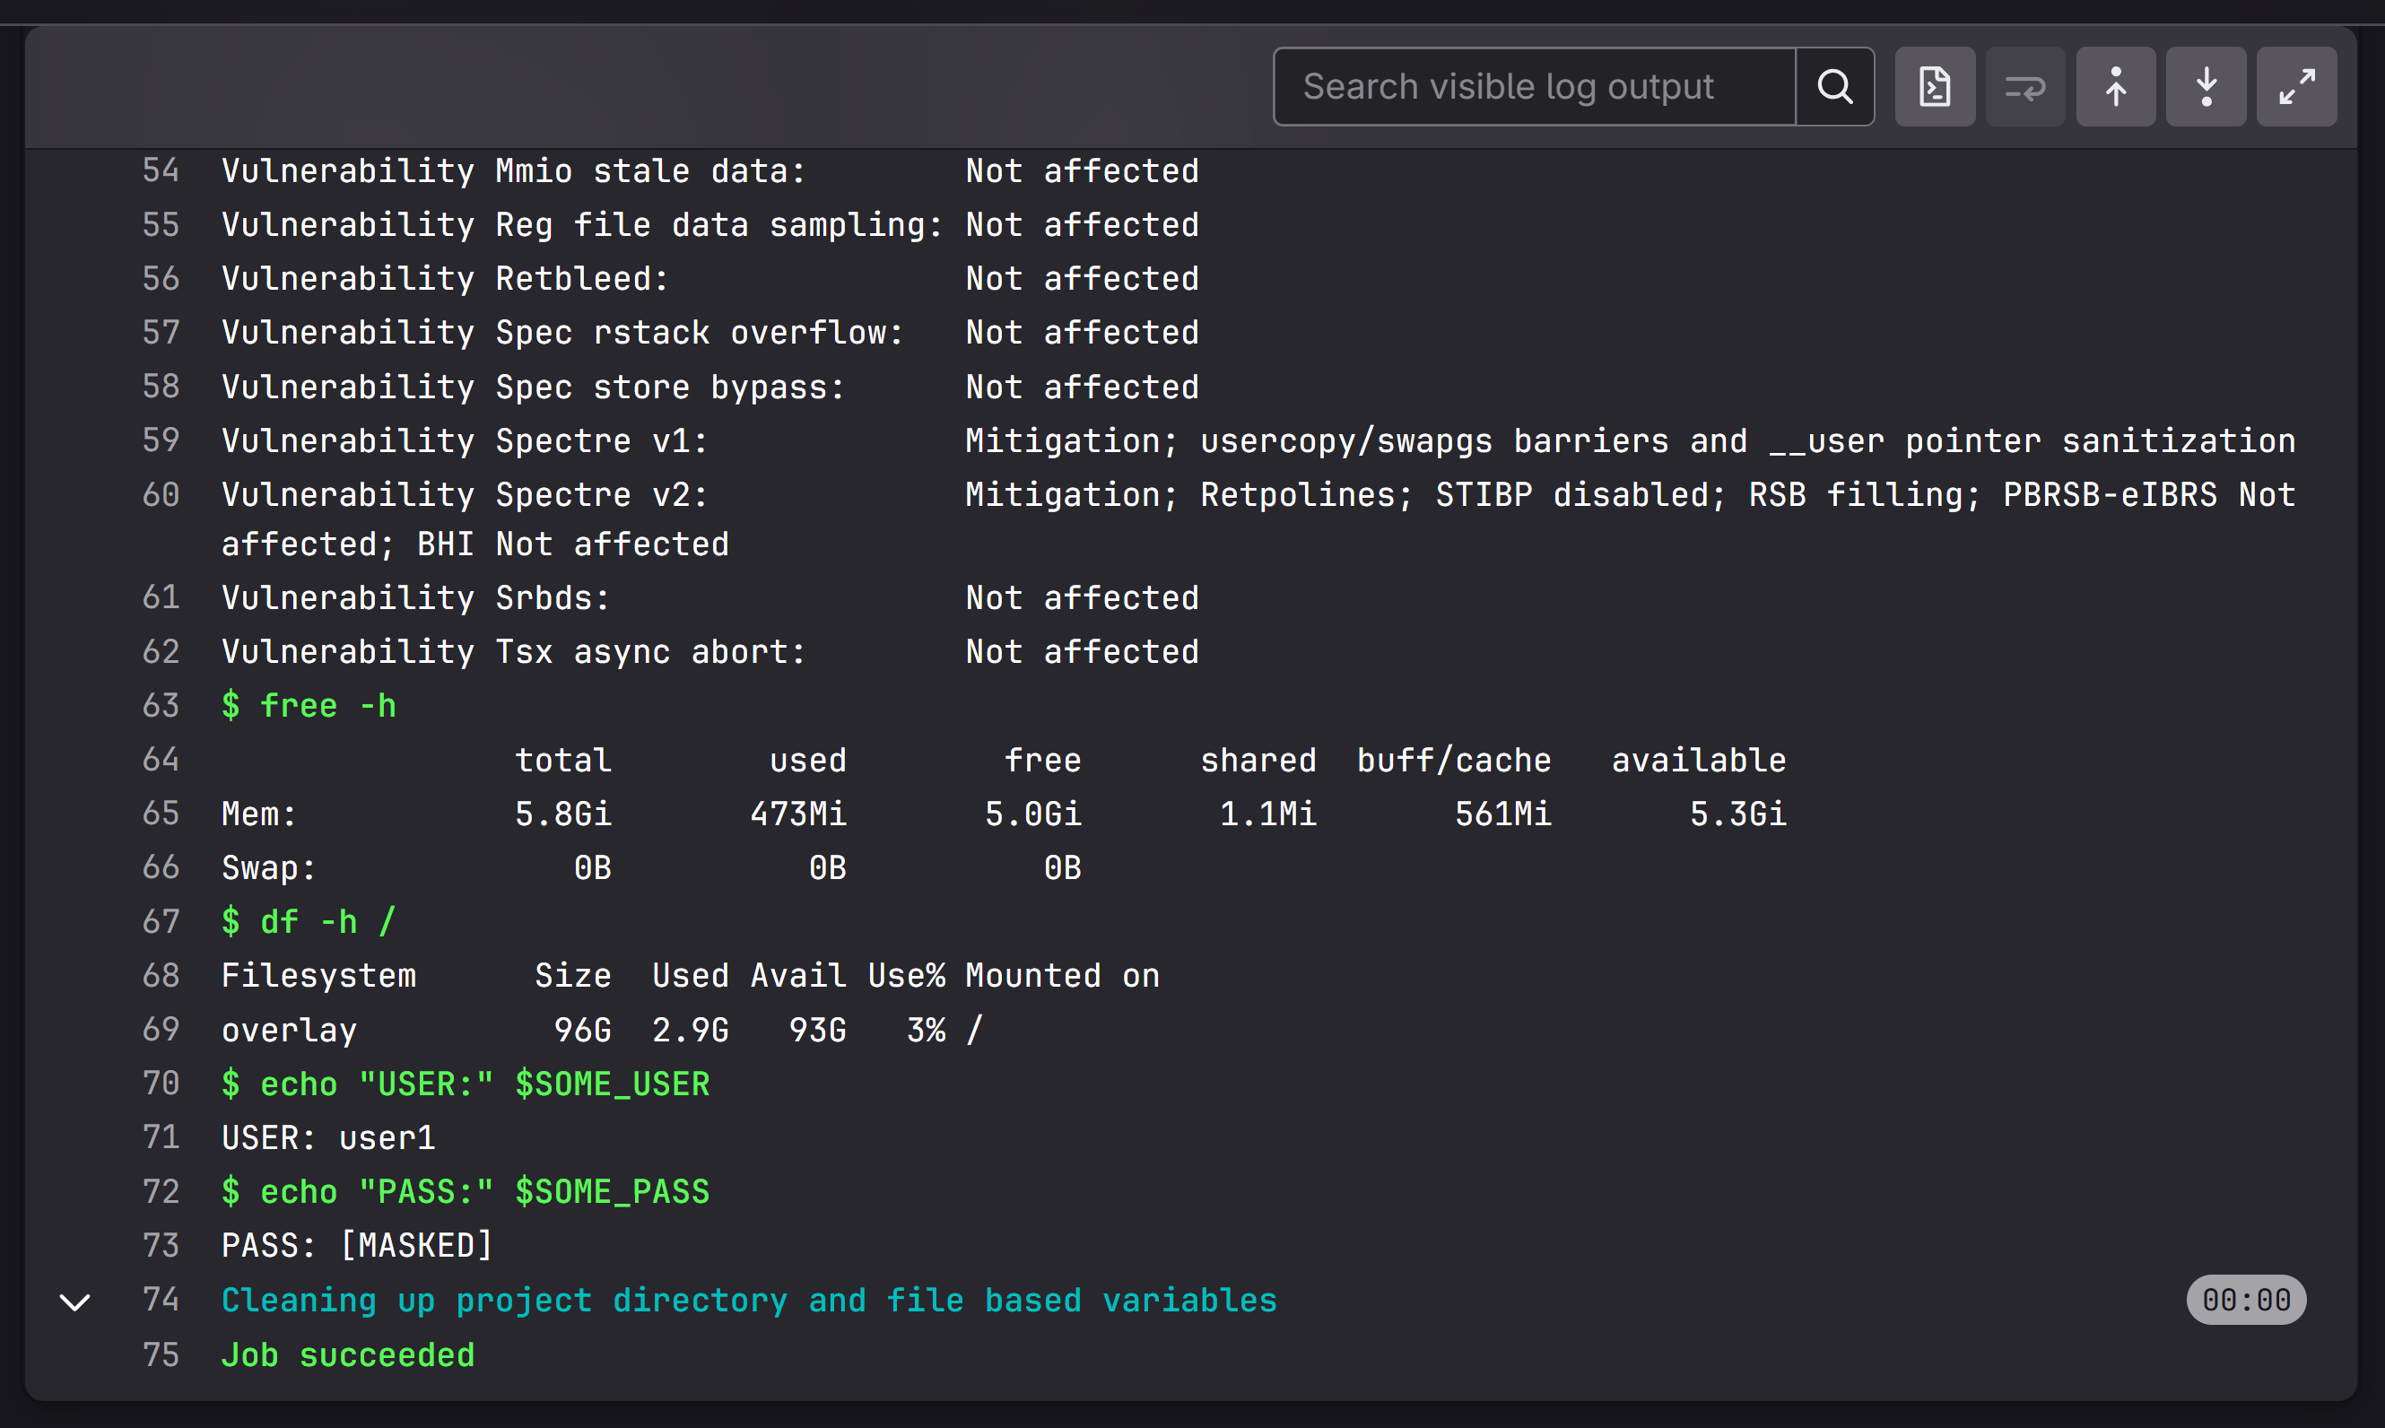2385x1428 pixels.
Task: Open line number 71 link
Action: point(161,1137)
